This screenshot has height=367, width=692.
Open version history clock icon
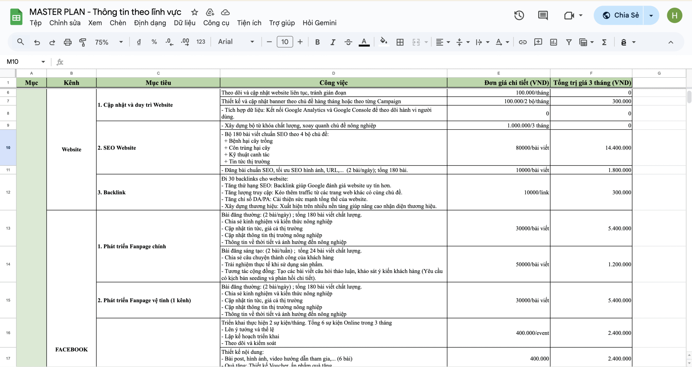tap(519, 15)
